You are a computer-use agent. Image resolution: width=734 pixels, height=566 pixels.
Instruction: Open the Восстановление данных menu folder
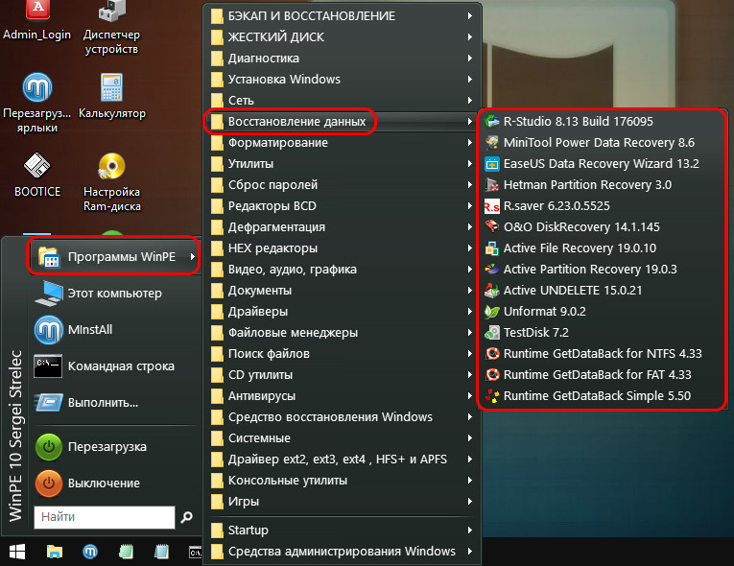click(x=343, y=121)
